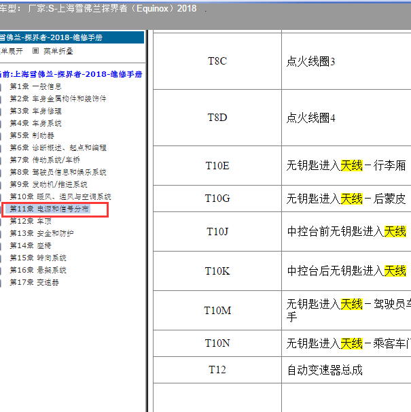
Task: Select chapter 第11章 电源和信号分布
Action: (x=49, y=209)
